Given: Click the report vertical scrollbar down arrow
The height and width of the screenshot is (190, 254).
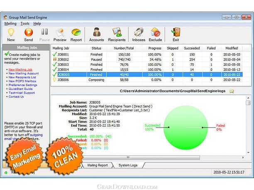Looking at the screenshot, I should pyautogui.click(x=248, y=152).
